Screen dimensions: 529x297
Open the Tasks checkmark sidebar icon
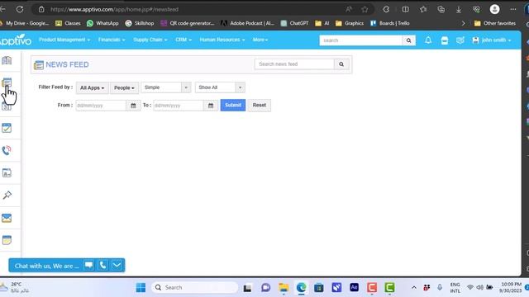coord(7,128)
